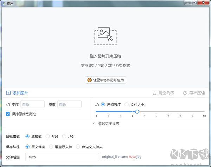Click the 文件后缀 suffix text field
This screenshot has height=167, width=211.
[62, 157]
